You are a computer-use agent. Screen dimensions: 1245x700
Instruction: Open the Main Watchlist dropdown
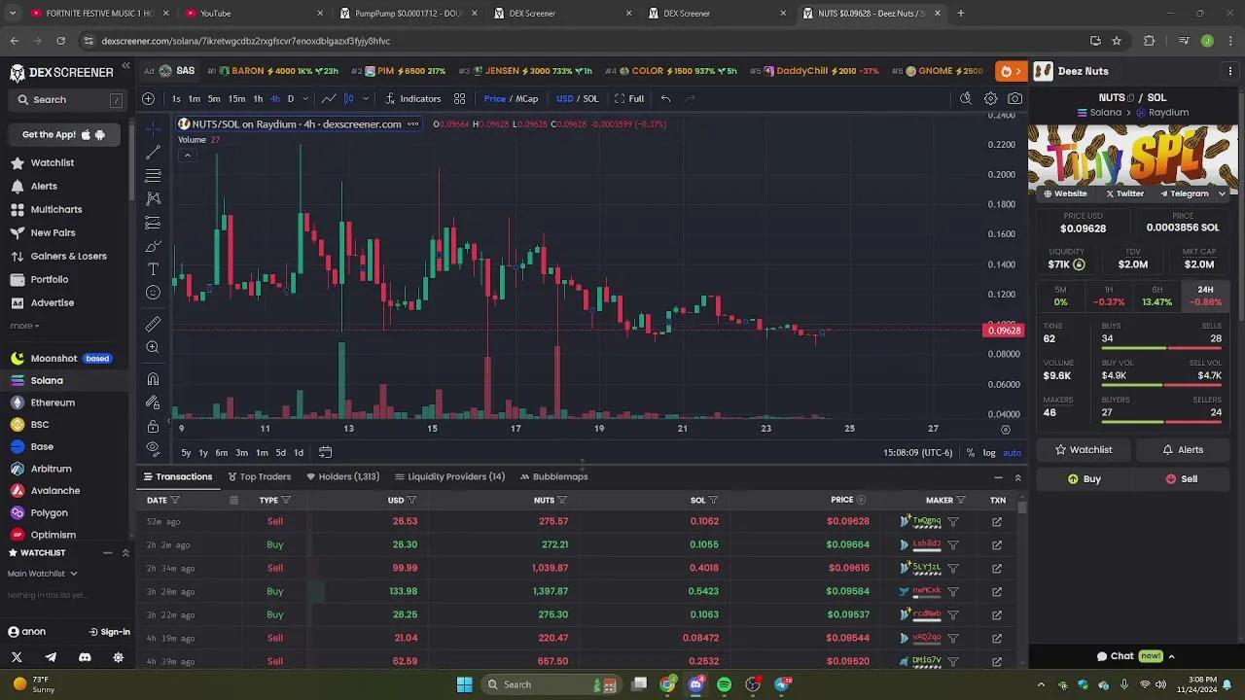(x=43, y=574)
